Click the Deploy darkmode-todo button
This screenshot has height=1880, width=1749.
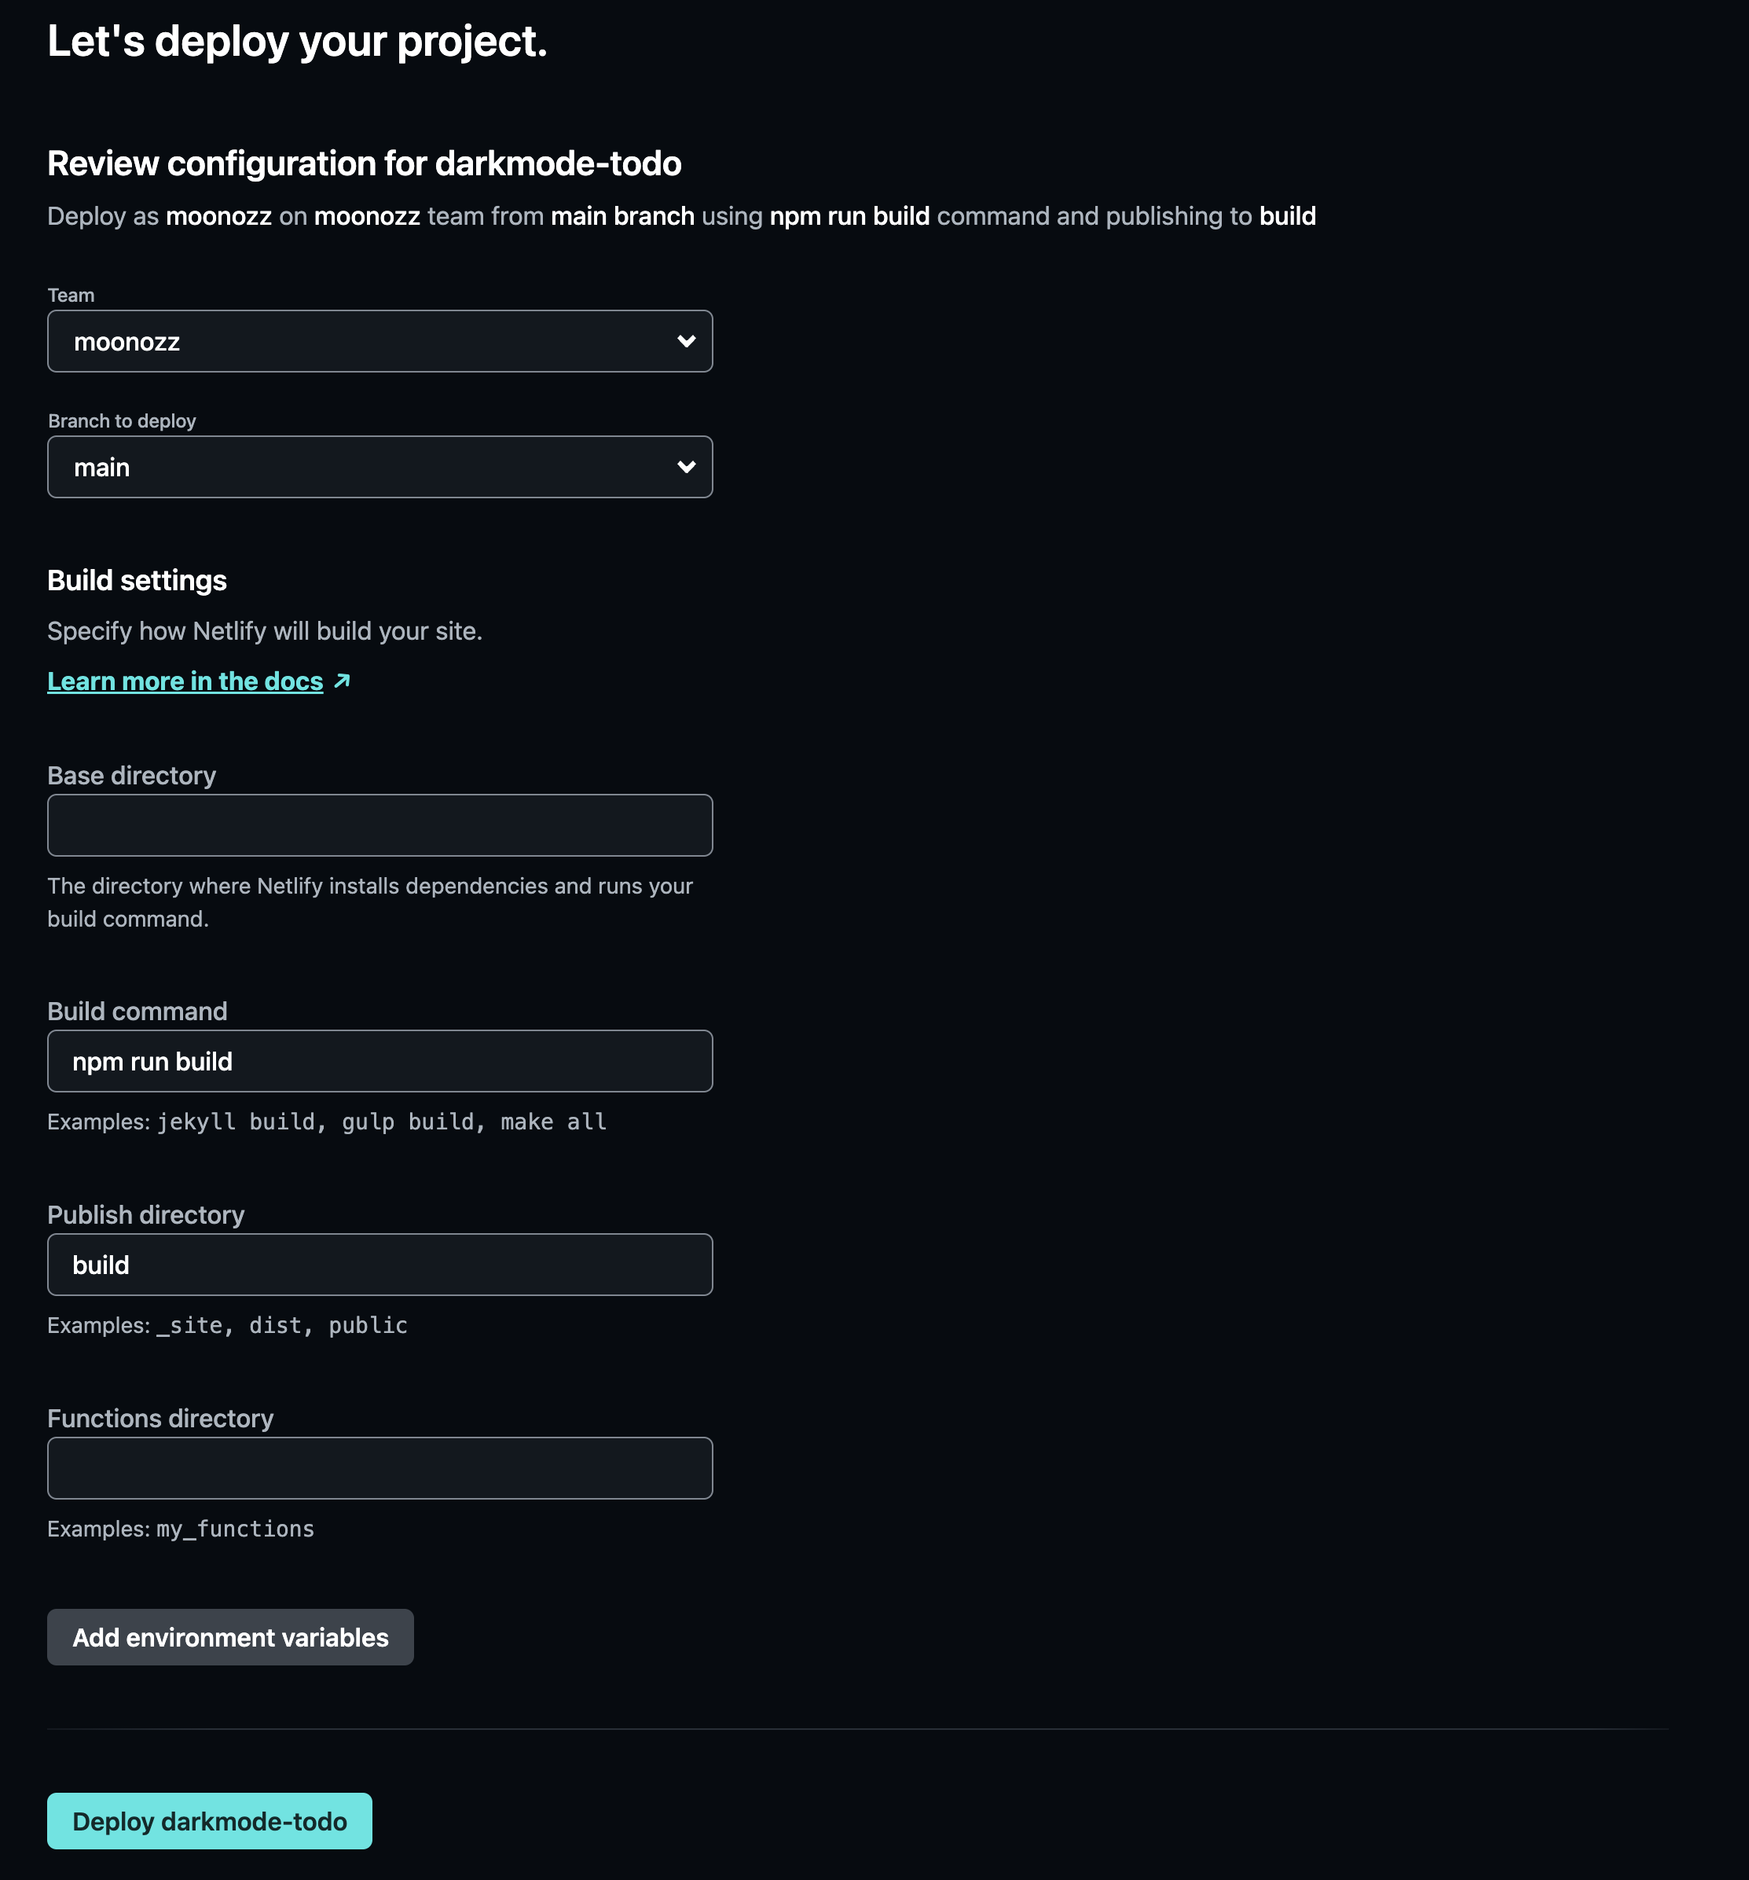click(x=210, y=1820)
